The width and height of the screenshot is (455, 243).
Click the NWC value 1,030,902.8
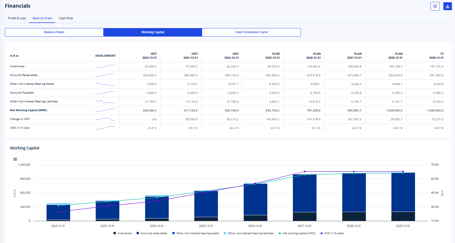click(x=435, y=110)
